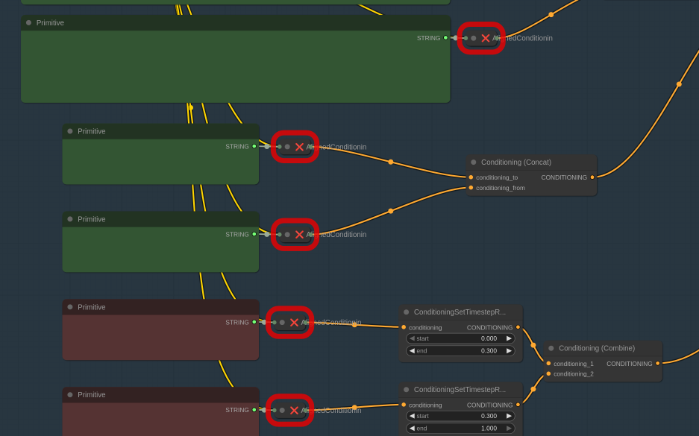Select title of Primitive feeding conditioning_to
The image size is (699, 436).
92,131
